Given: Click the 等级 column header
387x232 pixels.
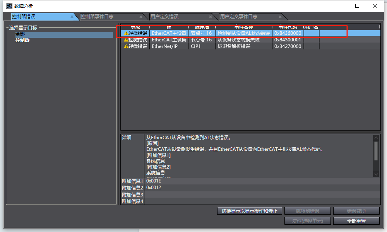Looking at the screenshot, I should pyautogui.click(x=135, y=27).
